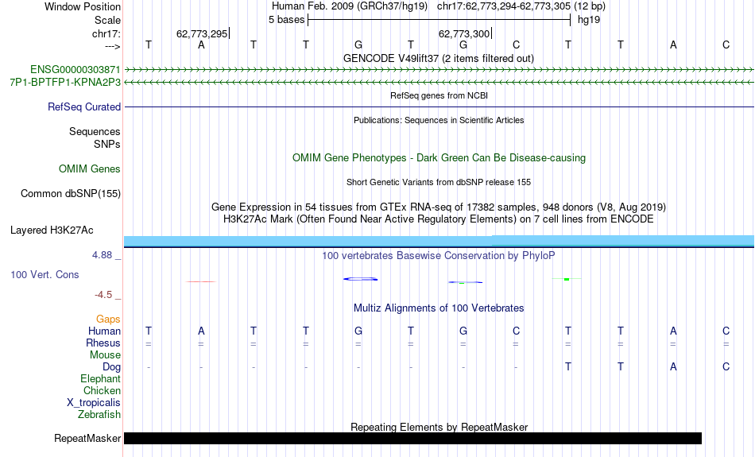
Task: Click the Repeating Elements by RepeatMasker title
Action: click(439, 427)
